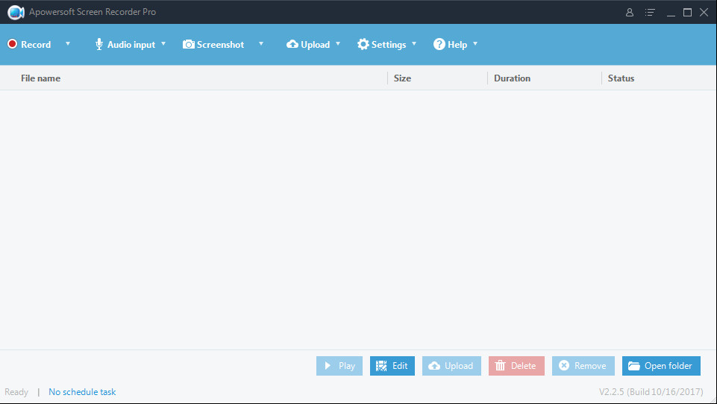Open the Audio input menu label
The width and height of the screenshot is (717, 404).
pyautogui.click(x=131, y=45)
